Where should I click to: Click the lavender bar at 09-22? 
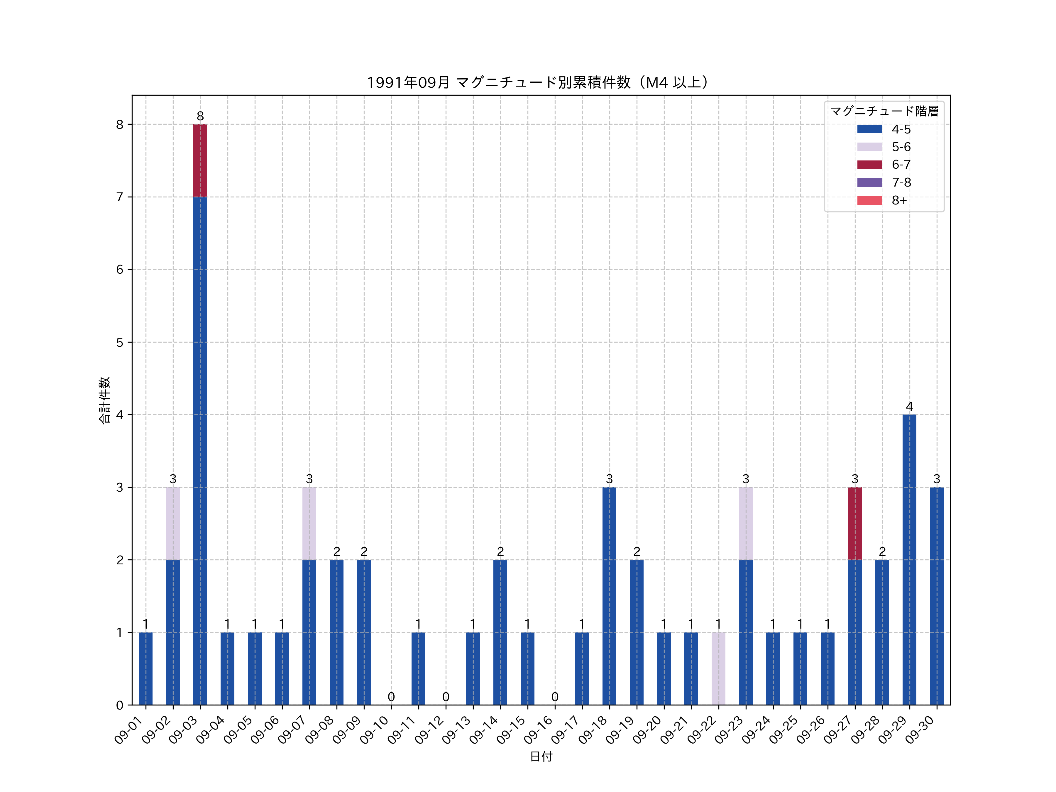point(718,668)
